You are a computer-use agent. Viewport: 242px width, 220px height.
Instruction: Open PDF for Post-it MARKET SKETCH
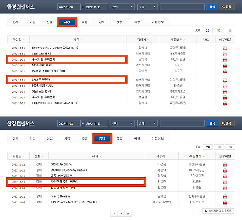click(x=225, y=71)
